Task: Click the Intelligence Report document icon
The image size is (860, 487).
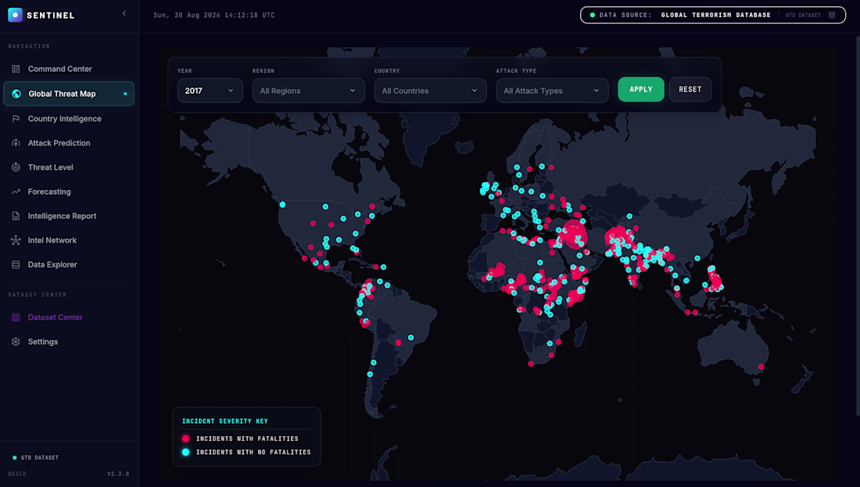Action: click(x=16, y=216)
